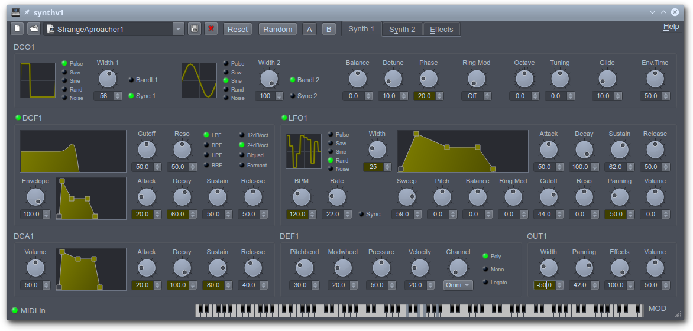The width and height of the screenshot is (693, 331).
Task: Toggle the LFO1 Sync option
Action: coord(362,214)
